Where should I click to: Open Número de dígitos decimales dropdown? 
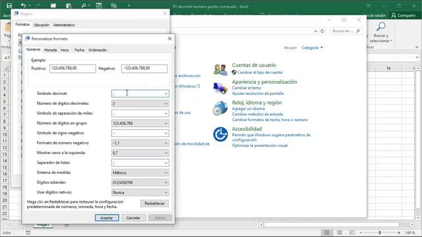[x=166, y=103]
